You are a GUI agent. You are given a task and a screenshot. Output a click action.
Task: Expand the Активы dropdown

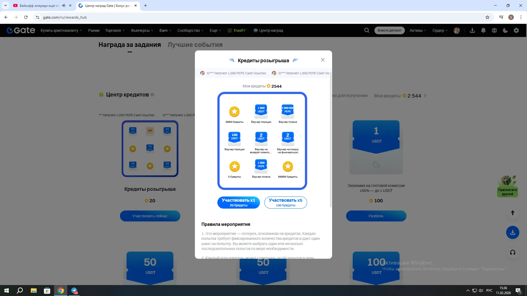click(418, 30)
